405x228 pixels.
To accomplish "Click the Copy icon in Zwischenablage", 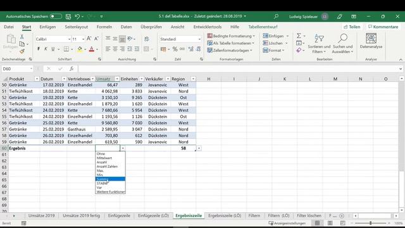I will coord(22,44).
